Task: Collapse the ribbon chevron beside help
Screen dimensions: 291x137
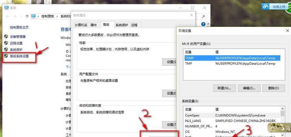Action: 208,24
